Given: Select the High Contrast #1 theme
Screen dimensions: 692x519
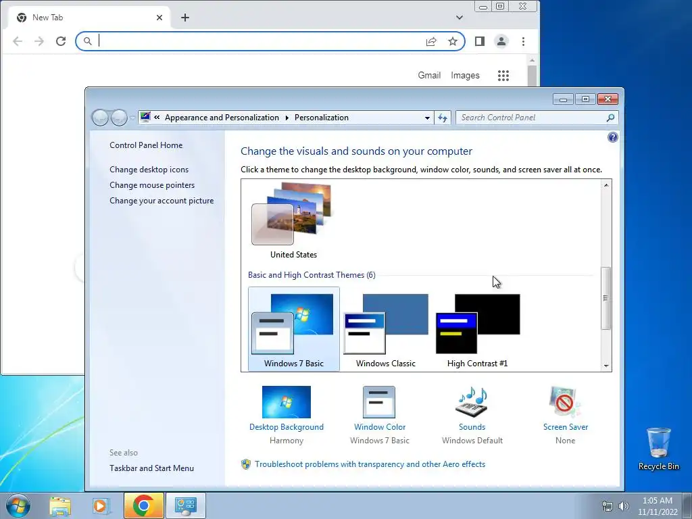Looking at the screenshot, I should click(478, 329).
